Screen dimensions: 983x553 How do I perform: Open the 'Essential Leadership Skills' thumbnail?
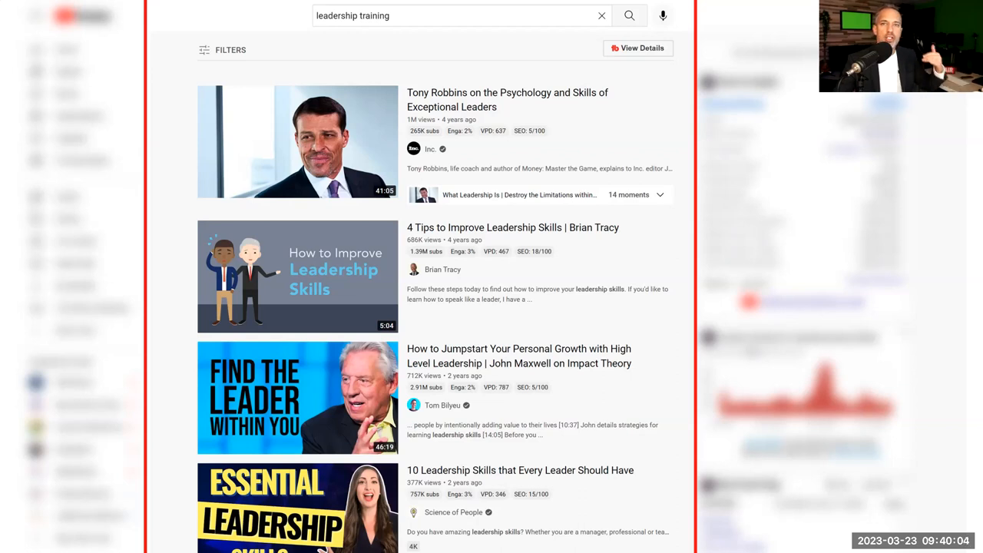pos(298,508)
